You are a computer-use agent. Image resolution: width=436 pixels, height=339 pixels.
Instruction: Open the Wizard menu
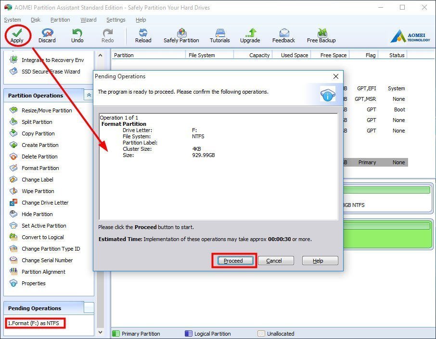[89, 20]
